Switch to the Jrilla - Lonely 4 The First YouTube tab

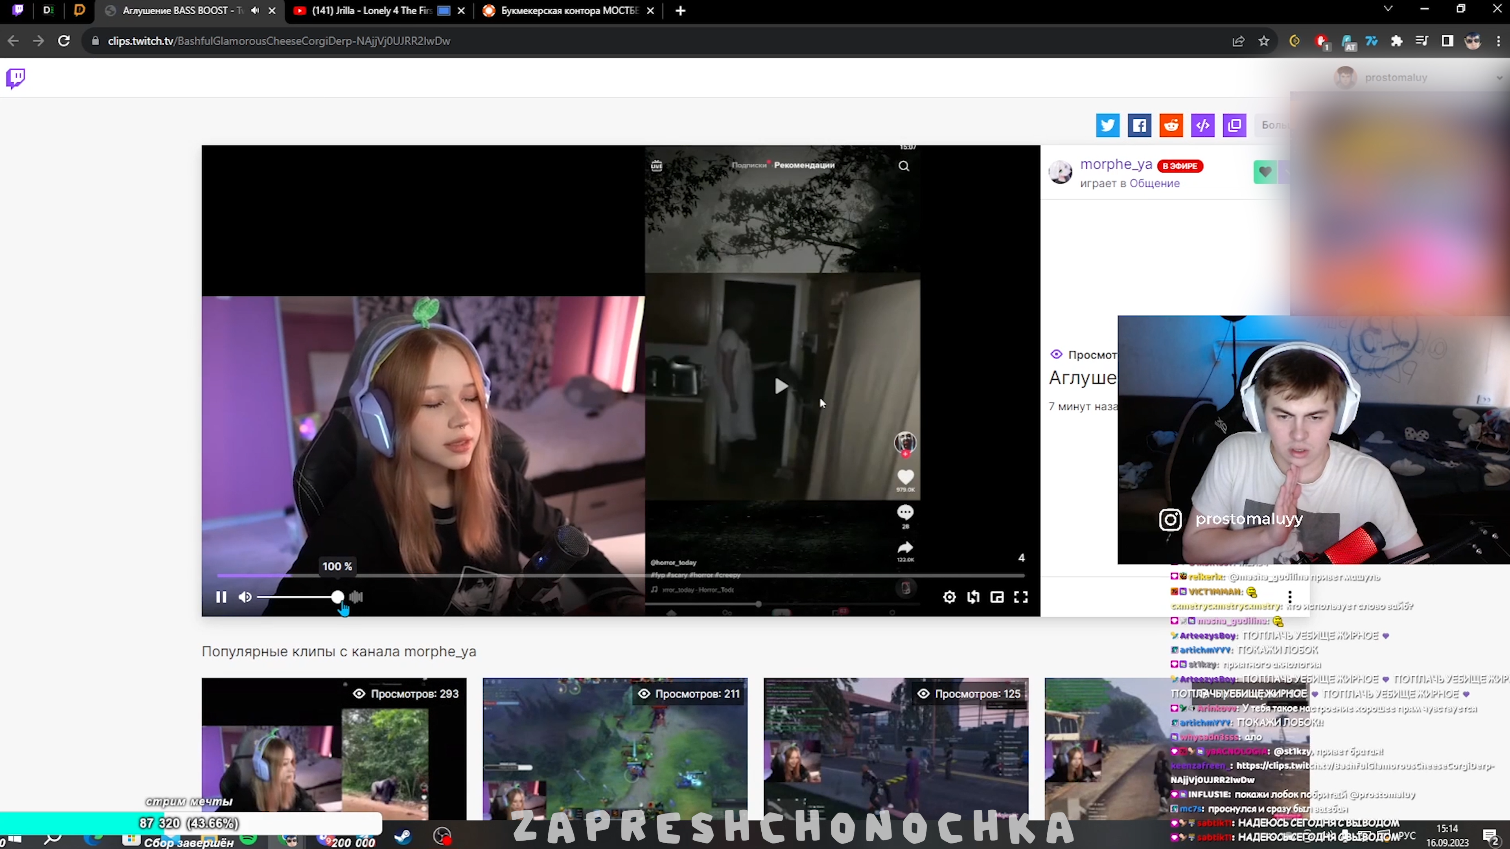coord(372,11)
